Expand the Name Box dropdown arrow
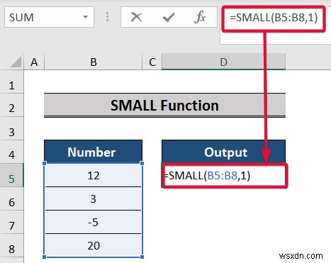 85,17
